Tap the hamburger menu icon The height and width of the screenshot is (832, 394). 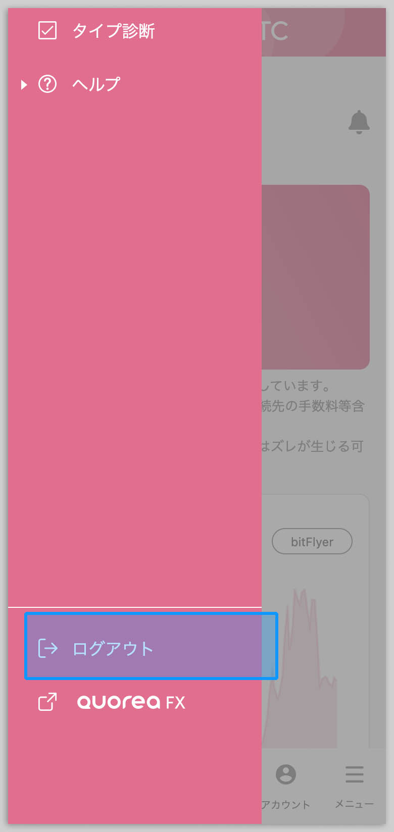[355, 774]
